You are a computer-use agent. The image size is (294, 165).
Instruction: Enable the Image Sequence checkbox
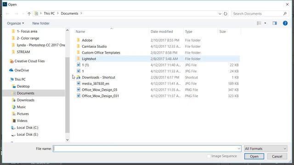(x=209, y=156)
